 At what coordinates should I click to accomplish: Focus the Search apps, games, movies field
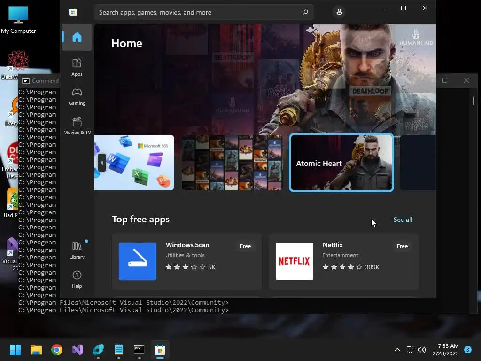pyautogui.click(x=204, y=12)
